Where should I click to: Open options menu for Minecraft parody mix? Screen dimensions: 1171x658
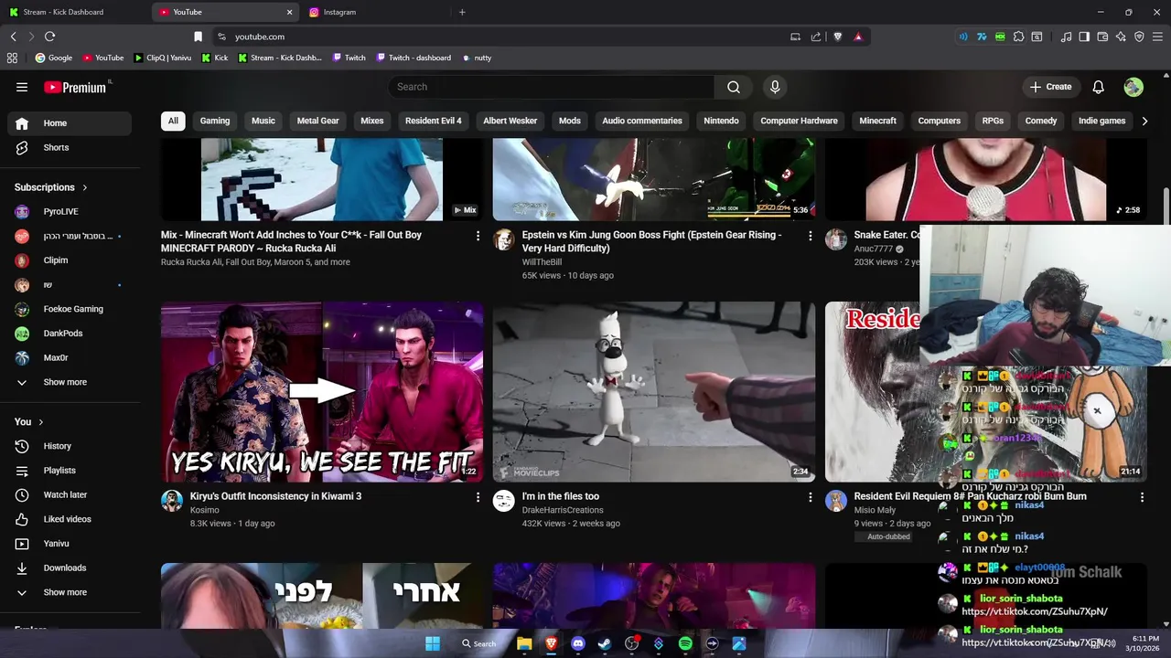pyautogui.click(x=478, y=236)
